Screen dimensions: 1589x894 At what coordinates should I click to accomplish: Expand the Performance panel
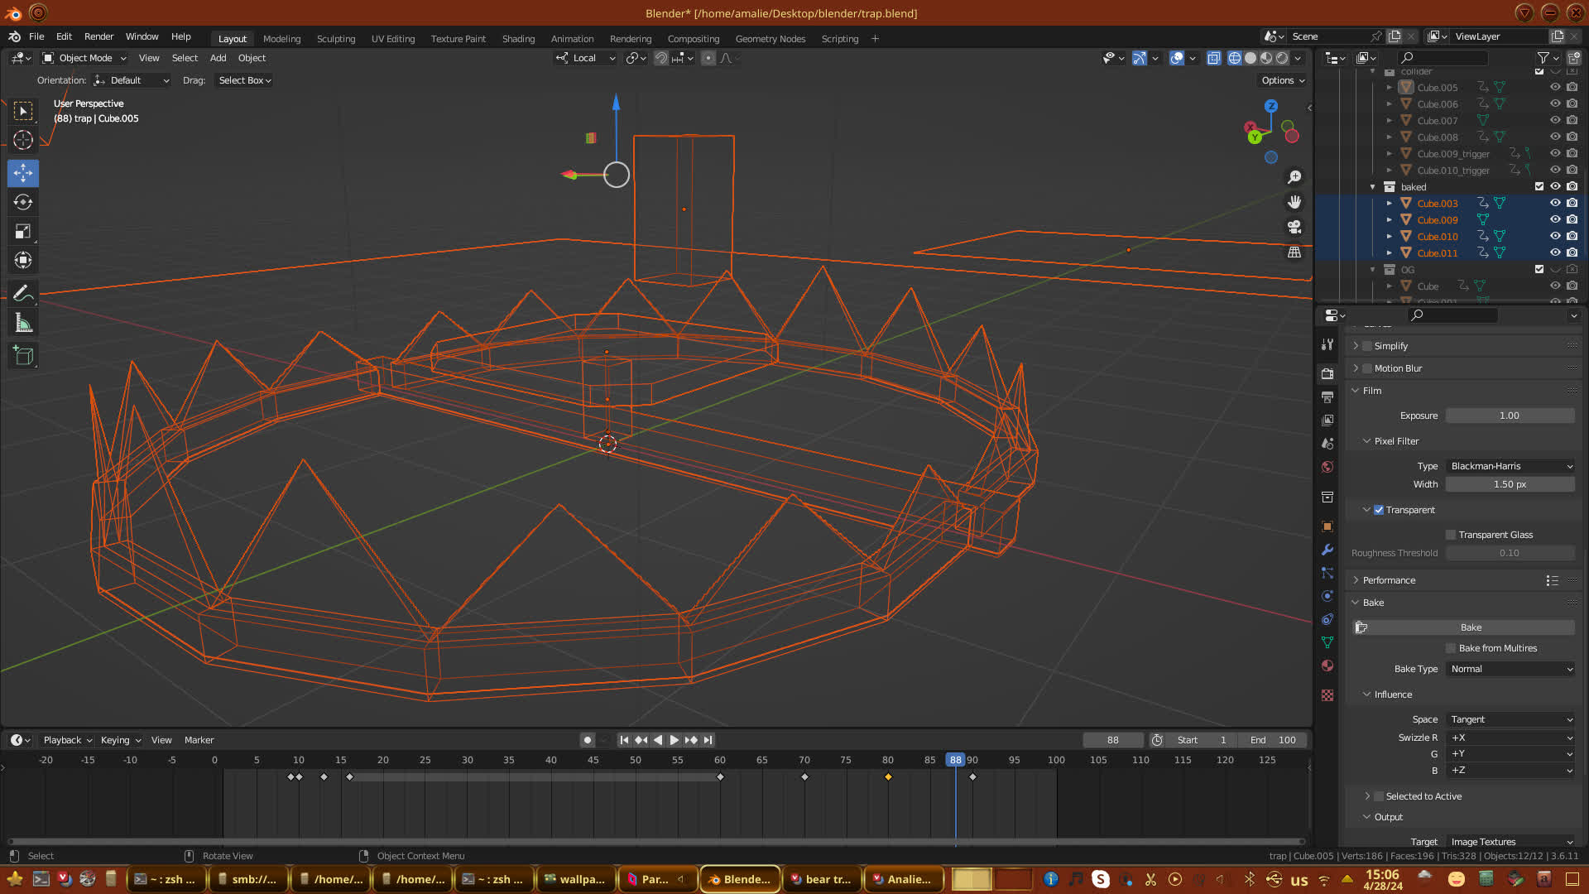click(1389, 580)
